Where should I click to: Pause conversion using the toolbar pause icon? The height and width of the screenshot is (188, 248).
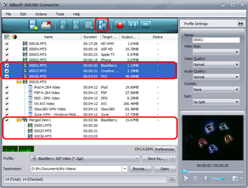(x=133, y=26)
